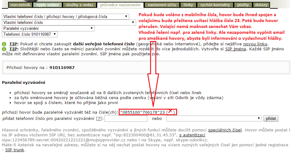Expand the empty dropdown next to 'nebo'
This screenshot has width=293, height=155.
tap(214, 119)
